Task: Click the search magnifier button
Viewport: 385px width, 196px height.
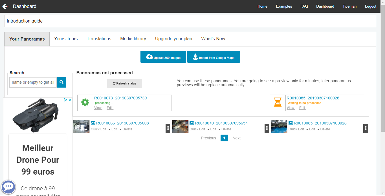Action: click(61, 82)
